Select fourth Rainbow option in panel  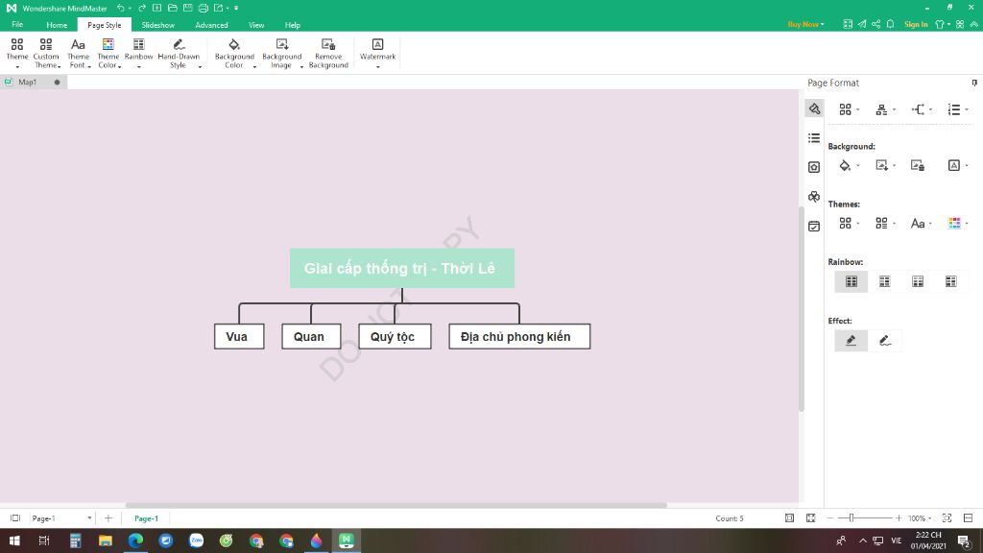coord(951,281)
